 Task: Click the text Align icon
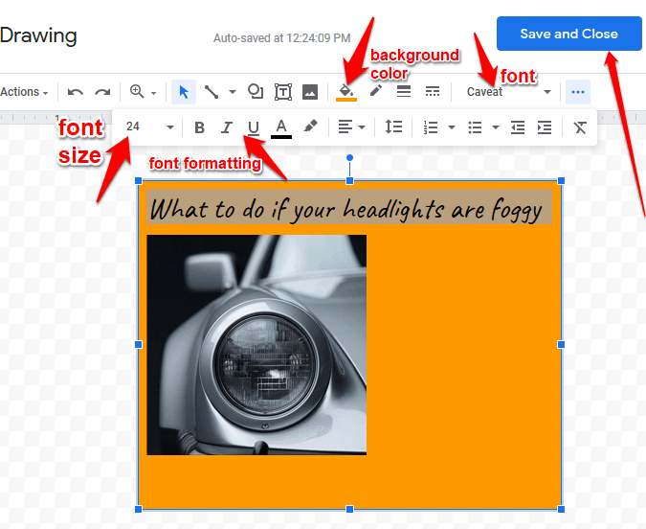click(x=345, y=127)
